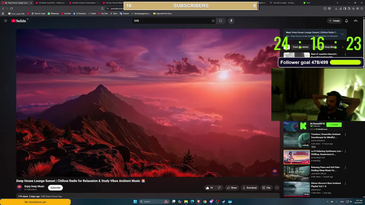Open browser extensions puzzle icon
The height and width of the screenshot is (205, 365).
click(325, 9)
